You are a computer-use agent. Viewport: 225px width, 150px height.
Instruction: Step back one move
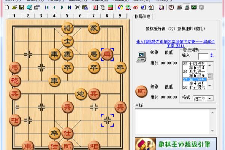click(54, 7)
